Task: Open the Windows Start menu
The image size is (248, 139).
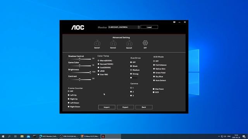Action: point(3,136)
